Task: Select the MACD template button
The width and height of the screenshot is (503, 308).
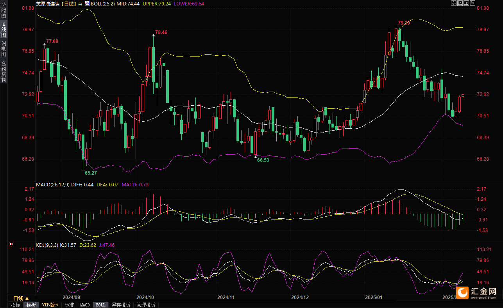Action: pos(85,305)
